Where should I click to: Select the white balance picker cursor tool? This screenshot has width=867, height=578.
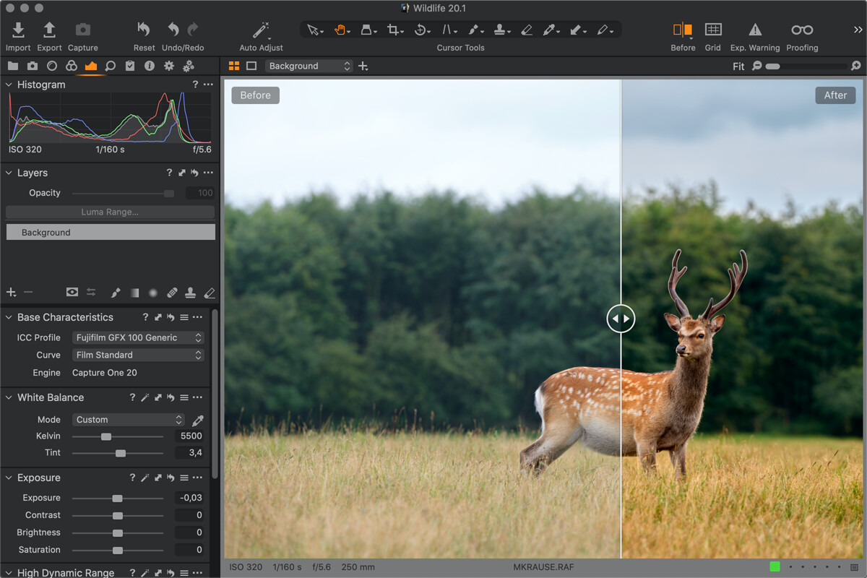point(550,30)
